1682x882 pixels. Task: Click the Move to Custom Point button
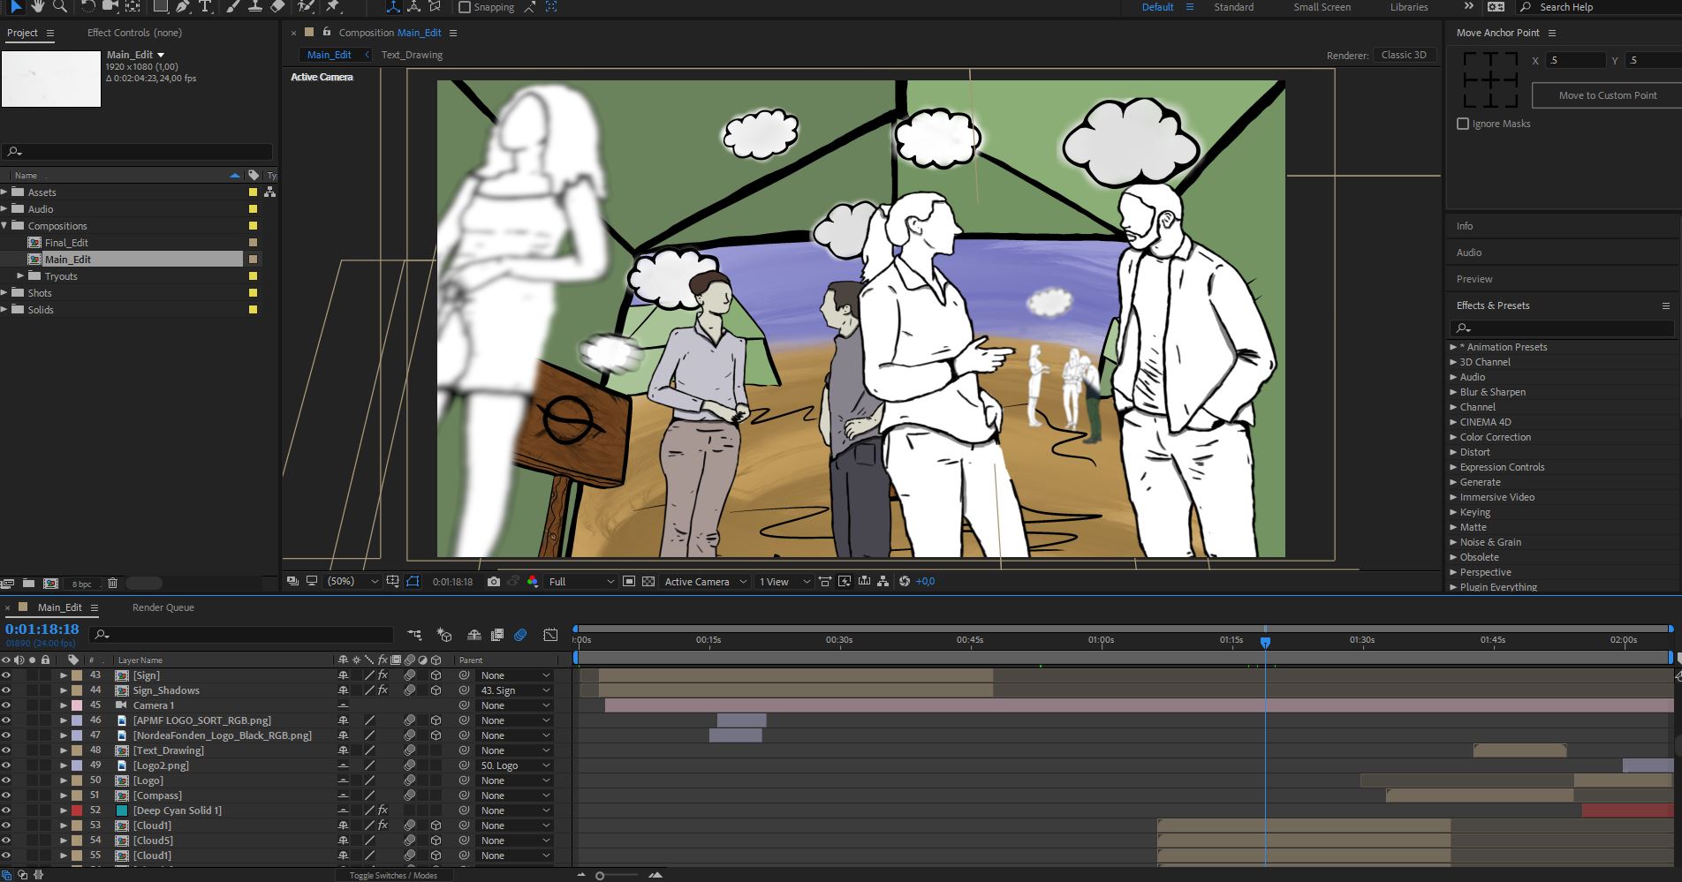pos(1607,95)
